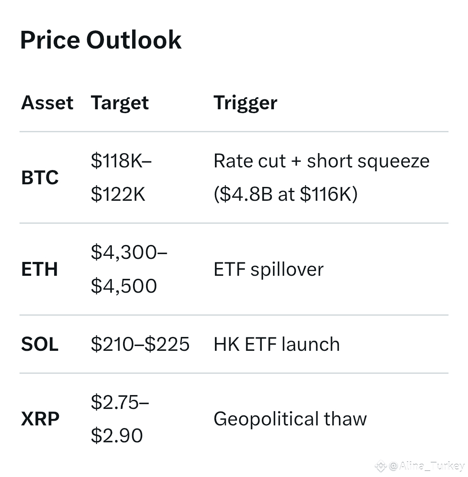Click the BTC asset label
The height and width of the screenshot is (477, 468).
tap(40, 178)
